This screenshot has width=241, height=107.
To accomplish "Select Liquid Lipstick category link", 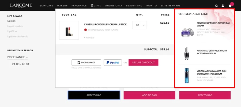I will coord(15,26).
